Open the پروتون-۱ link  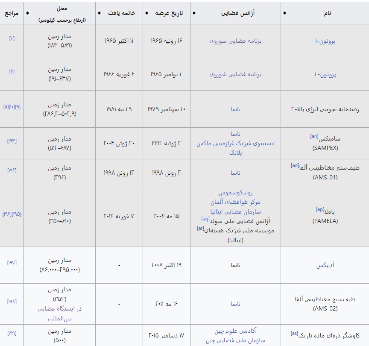(325, 41)
